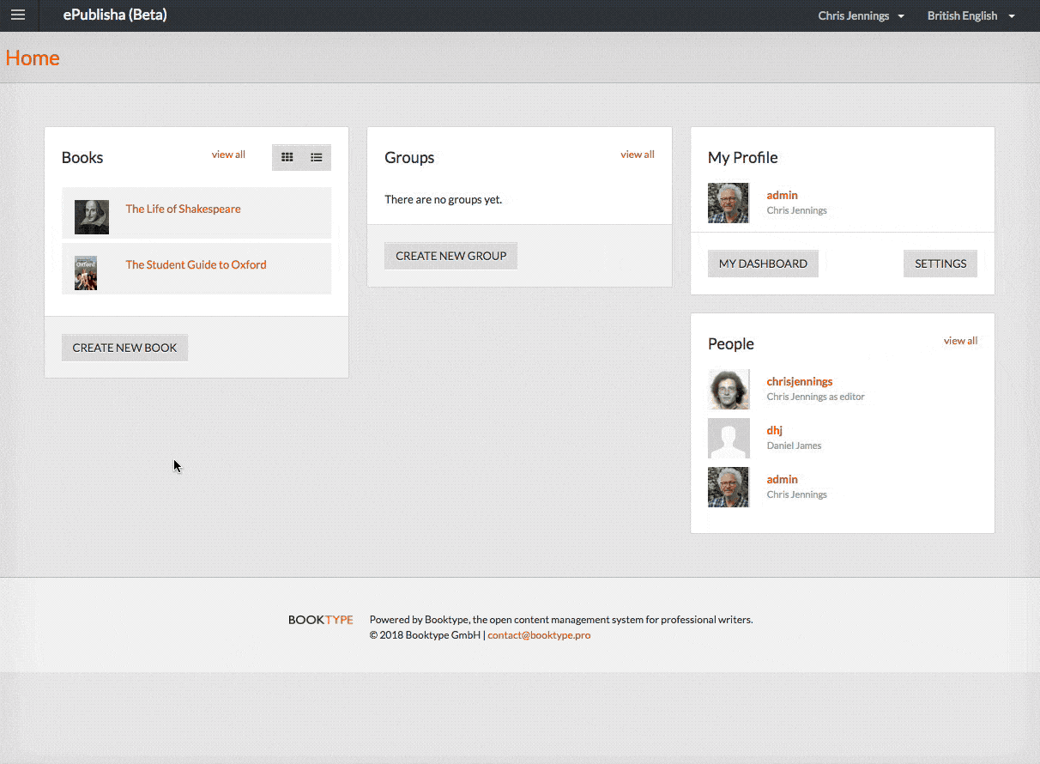This screenshot has height=764, width=1040.
Task: Click the chrisjennings avatar photo
Action: (729, 390)
